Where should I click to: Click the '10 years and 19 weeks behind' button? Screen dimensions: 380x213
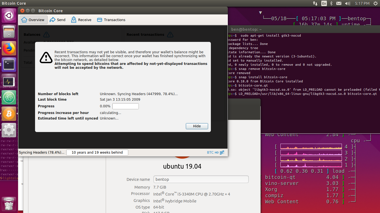tap(97, 152)
